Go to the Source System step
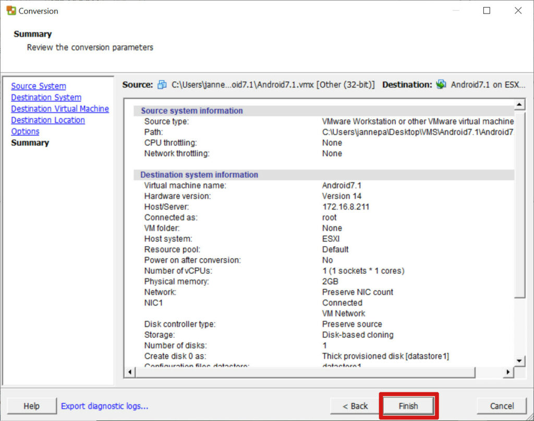 (39, 86)
